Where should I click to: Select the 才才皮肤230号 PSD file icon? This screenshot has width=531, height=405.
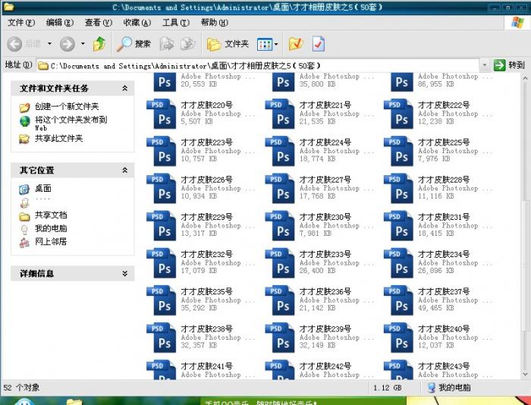point(280,225)
